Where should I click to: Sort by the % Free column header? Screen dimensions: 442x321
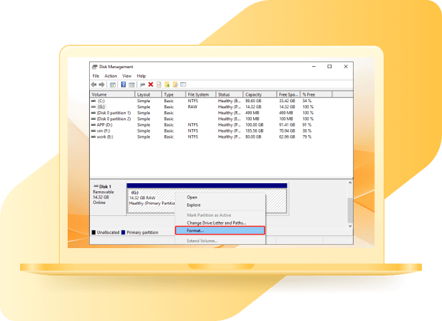coord(316,94)
